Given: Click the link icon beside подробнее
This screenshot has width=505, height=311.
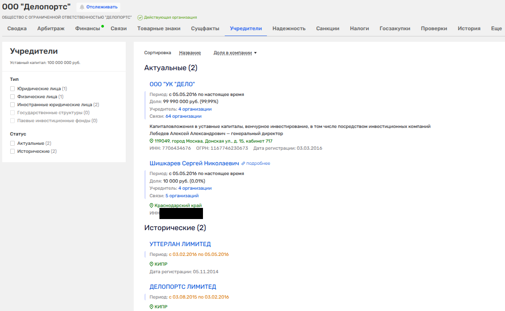Looking at the screenshot, I should [x=243, y=163].
